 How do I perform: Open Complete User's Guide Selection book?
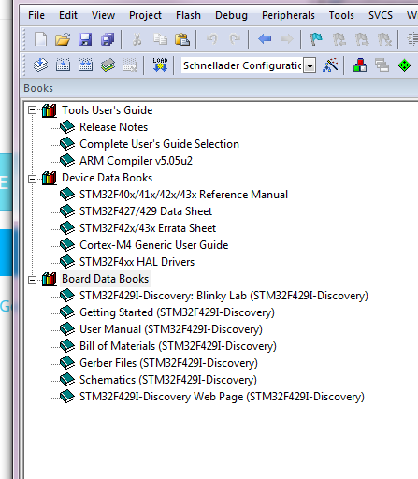point(159,144)
